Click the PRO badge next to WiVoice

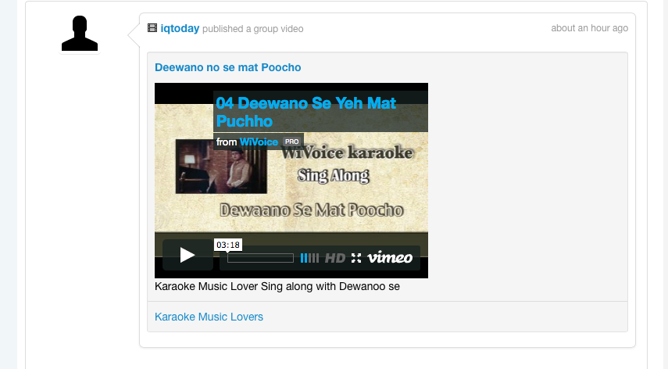292,142
